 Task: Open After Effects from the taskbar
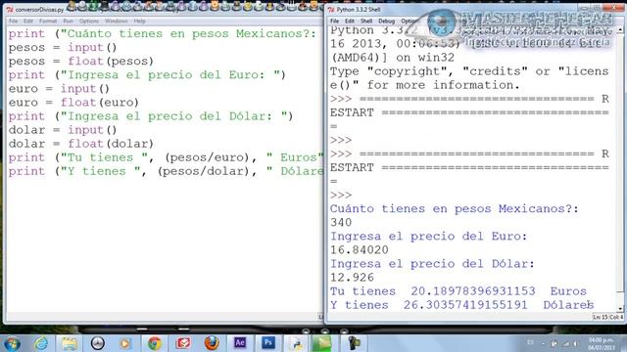pyautogui.click(x=240, y=343)
